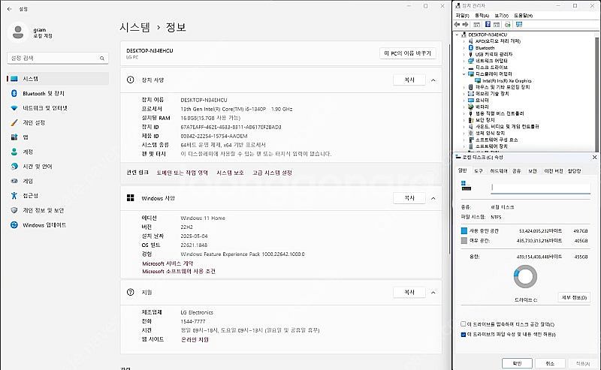
Task: Switch to the 공유 tab in disk properties
Action: [517, 171]
